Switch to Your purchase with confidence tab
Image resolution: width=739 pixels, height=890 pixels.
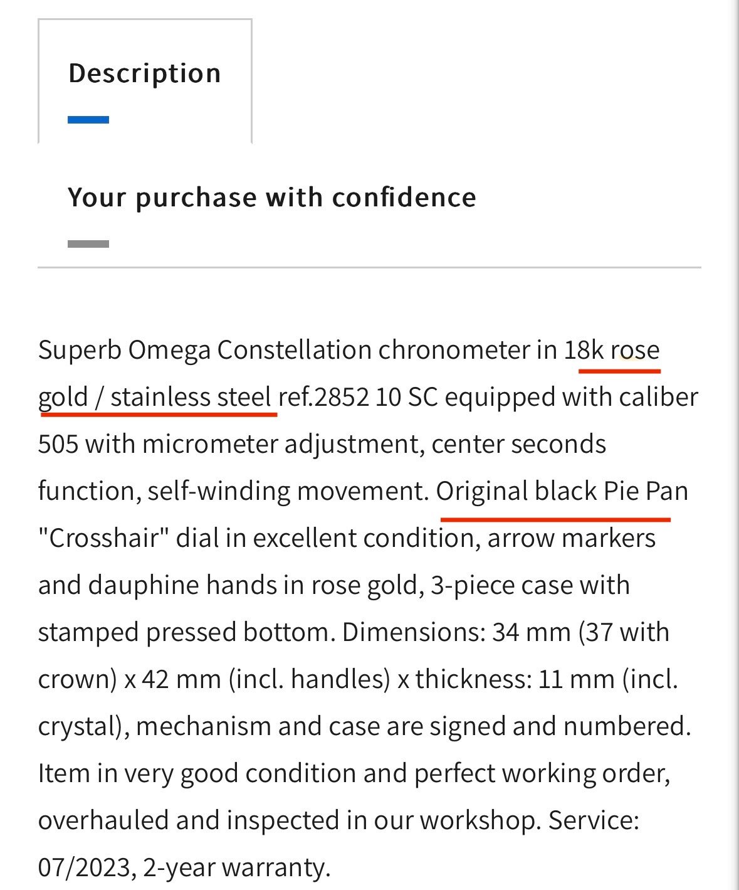pos(271,198)
